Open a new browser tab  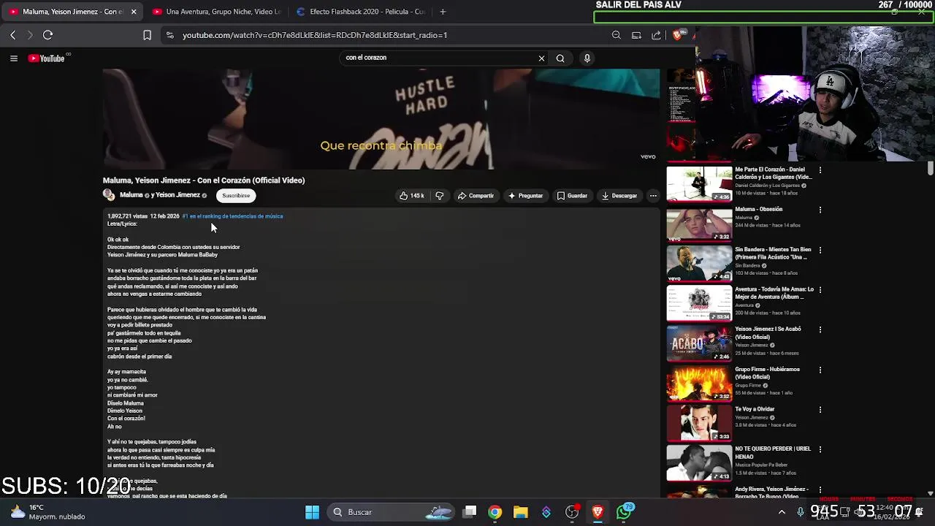tap(443, 12)
